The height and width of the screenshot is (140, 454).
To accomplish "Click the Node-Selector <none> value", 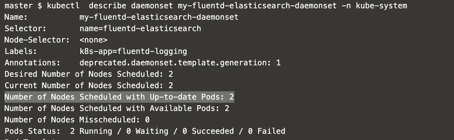I will coord(93,40).
